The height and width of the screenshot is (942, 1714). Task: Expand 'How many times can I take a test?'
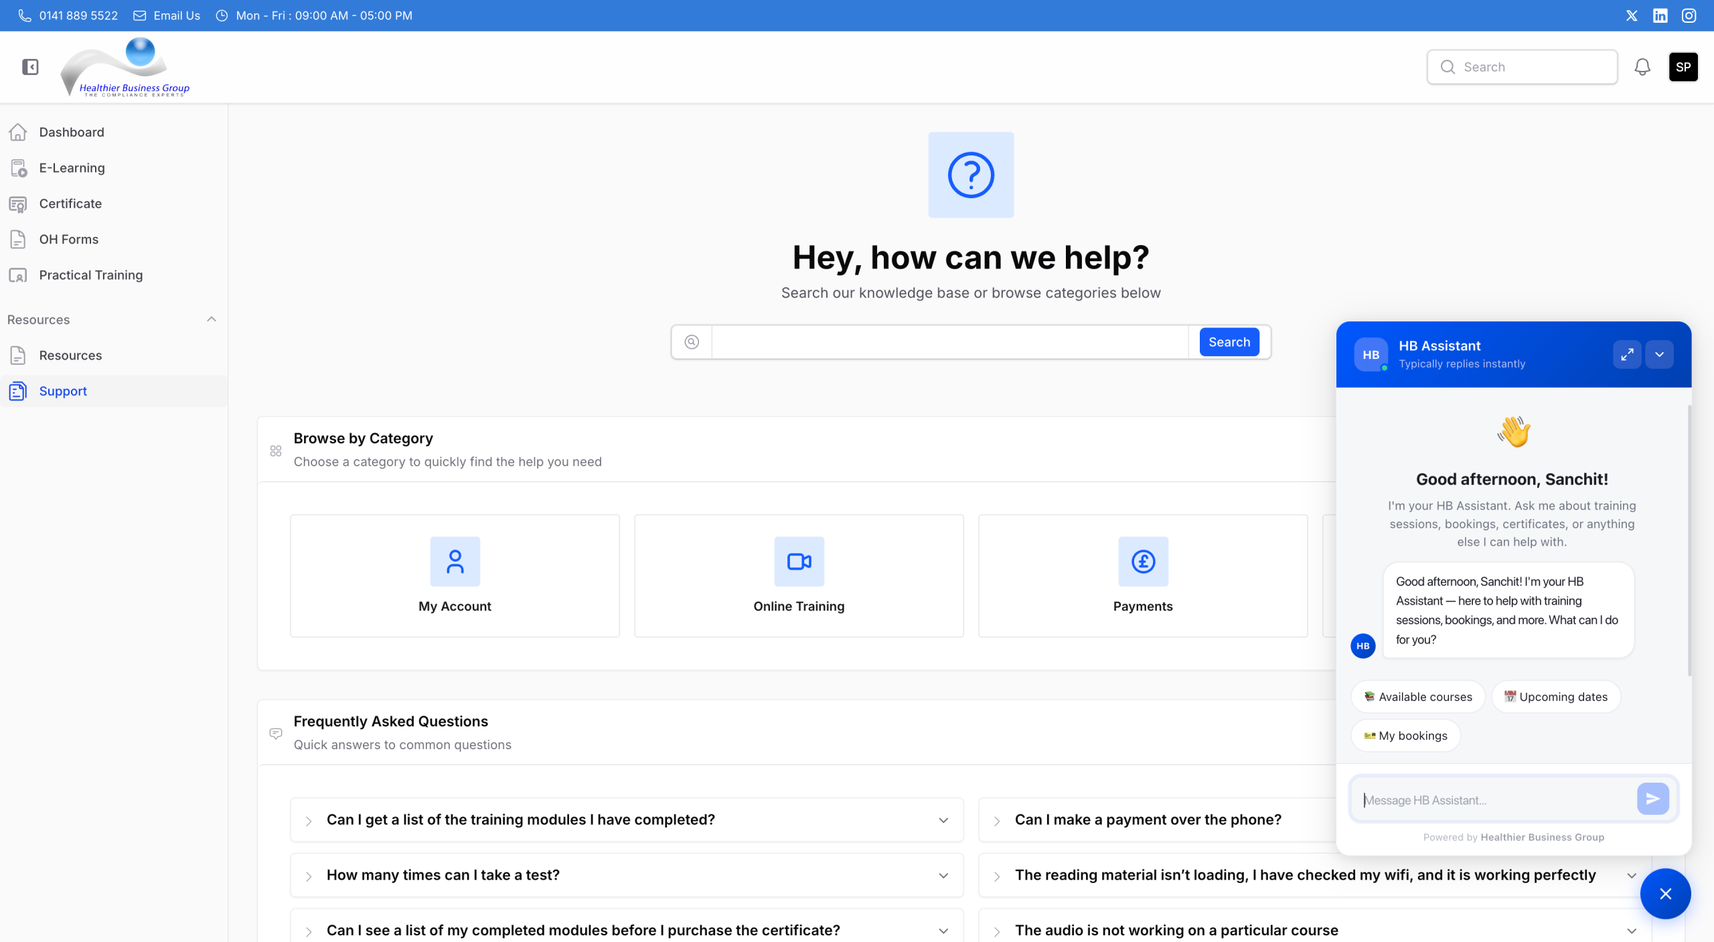(626, 875)
